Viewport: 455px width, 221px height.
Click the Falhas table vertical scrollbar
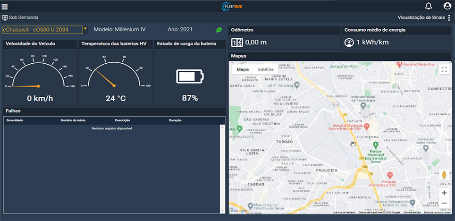pyautogui.click(x=223, y=168)
